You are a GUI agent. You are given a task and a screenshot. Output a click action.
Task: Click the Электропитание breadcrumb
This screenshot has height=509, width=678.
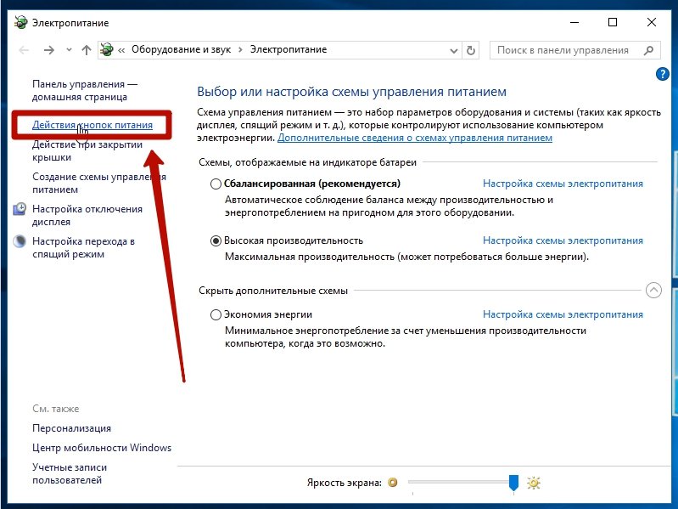tap(289, 49)
